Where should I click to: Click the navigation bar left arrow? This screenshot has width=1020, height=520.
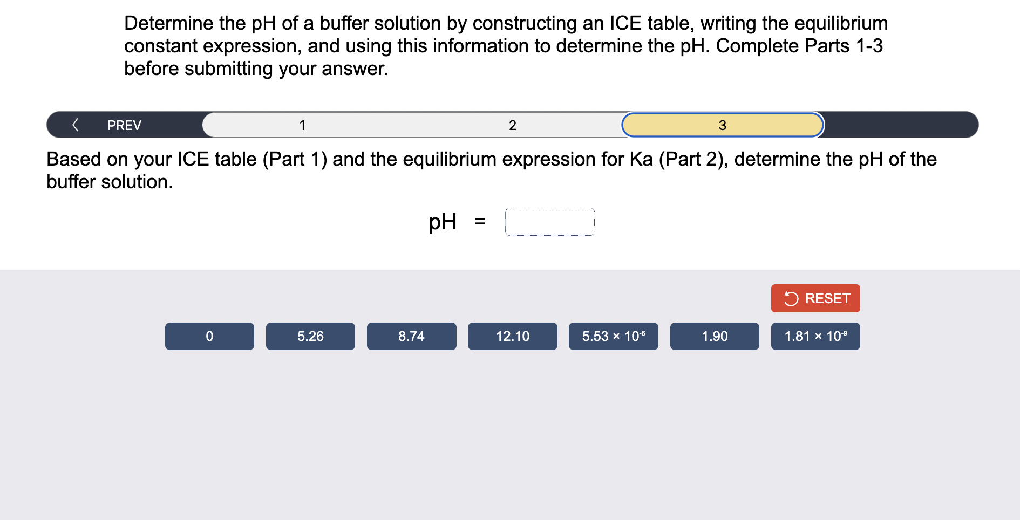tap(76, 125)
